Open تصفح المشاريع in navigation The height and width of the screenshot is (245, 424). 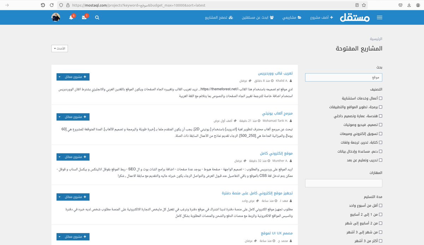click(x=219, y=17)
